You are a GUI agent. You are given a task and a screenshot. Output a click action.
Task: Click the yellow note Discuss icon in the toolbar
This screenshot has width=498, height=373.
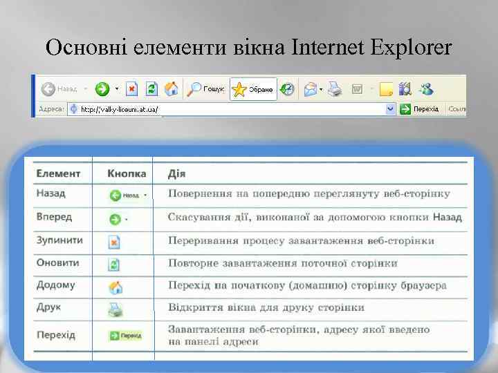386,89
